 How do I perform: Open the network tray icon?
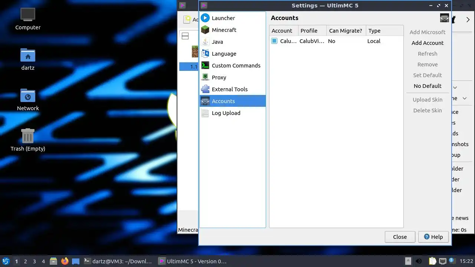pos(442,261)
